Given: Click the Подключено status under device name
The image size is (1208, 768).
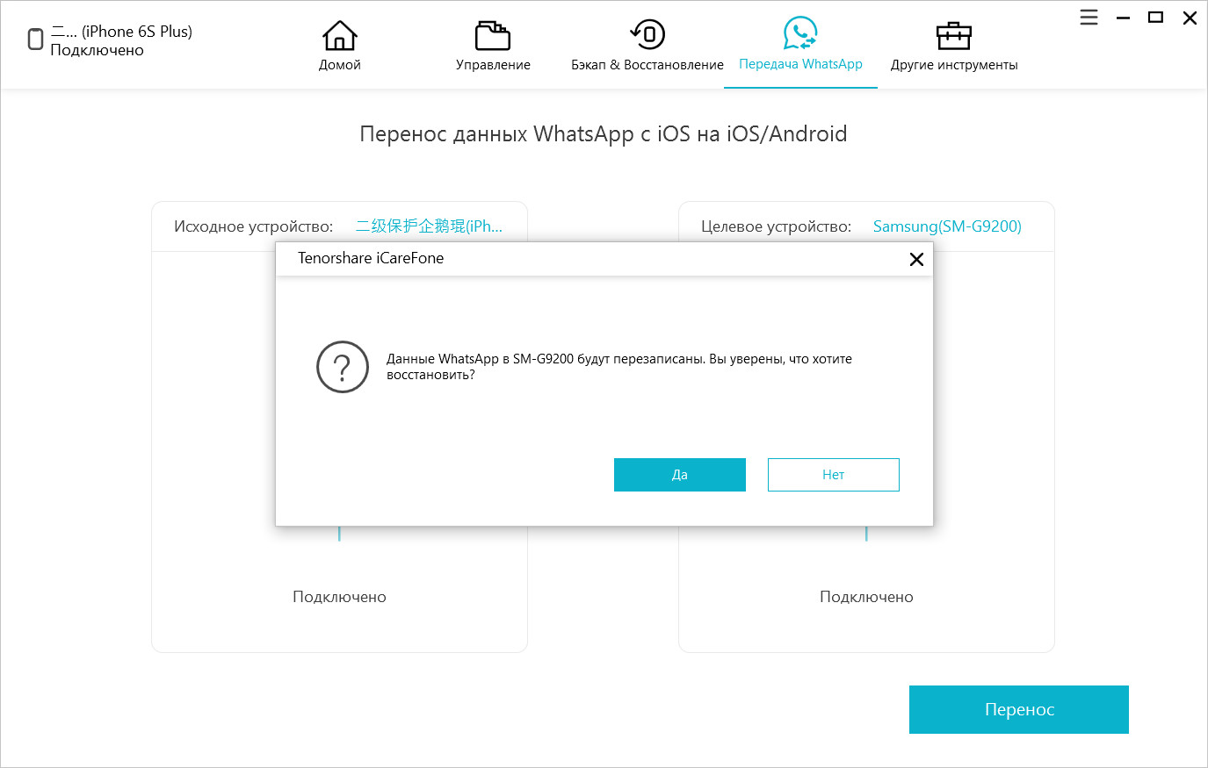Looking at the screenshot, I should 97,50.
